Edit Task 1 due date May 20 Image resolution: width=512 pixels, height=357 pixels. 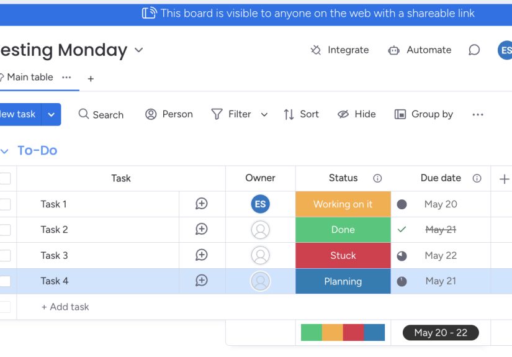pos(441,204)
